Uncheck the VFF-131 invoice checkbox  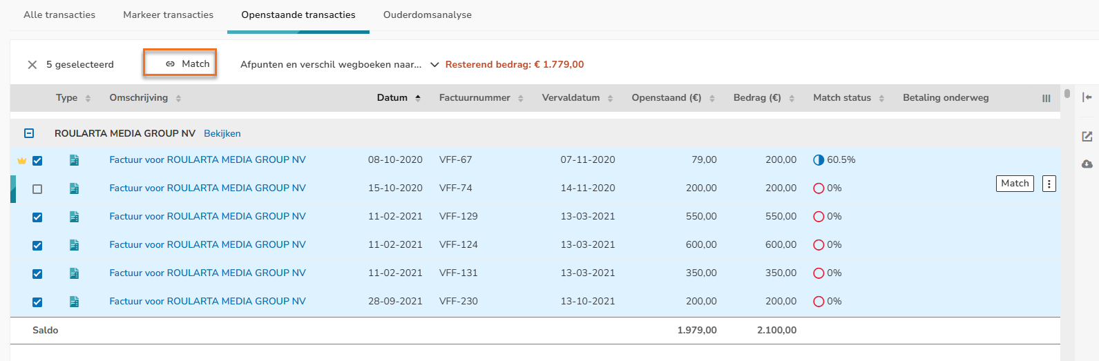37,274
